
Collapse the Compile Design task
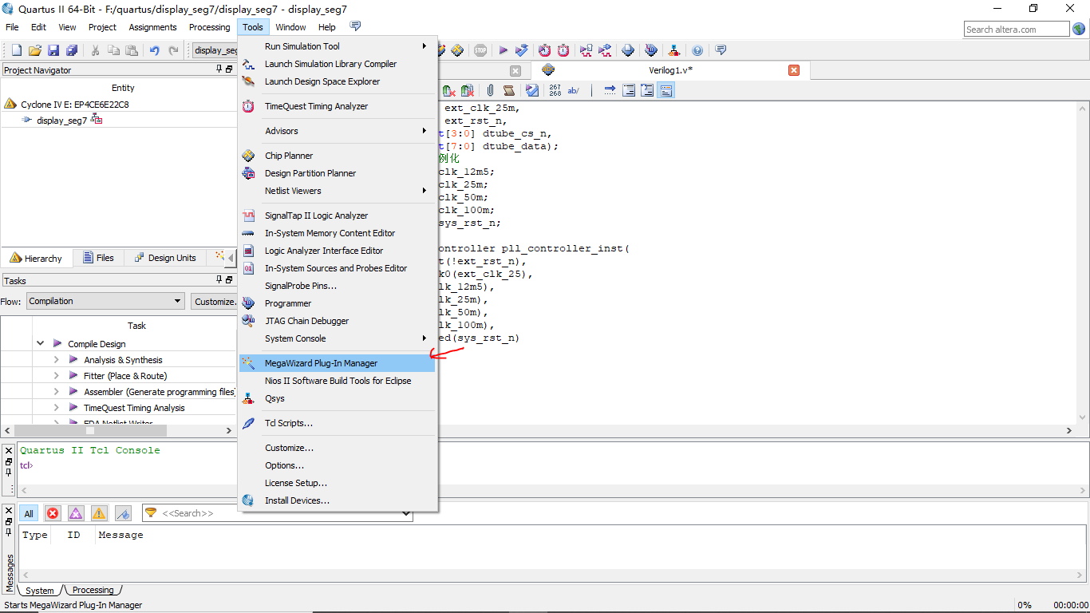(x=40, y=344)
